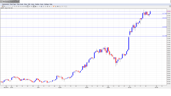Image resolution: width=171 pixels, height=96 pixels.
Task: Select the candlestick chart type icon
Action: pos(3,6)
